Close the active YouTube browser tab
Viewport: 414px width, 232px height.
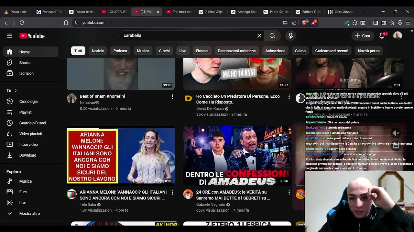point(158,12)
